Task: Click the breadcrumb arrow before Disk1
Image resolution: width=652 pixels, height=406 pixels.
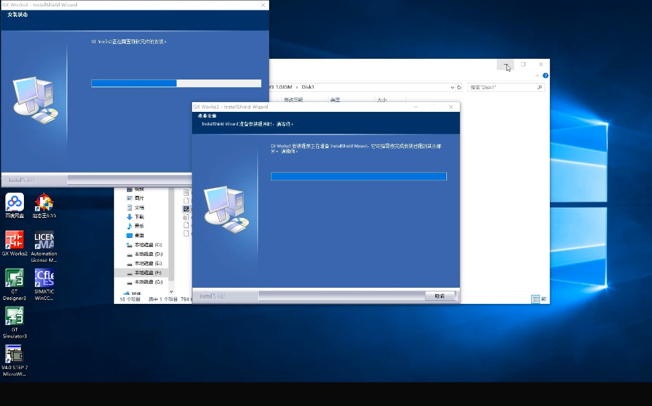Action: [297, 87]
